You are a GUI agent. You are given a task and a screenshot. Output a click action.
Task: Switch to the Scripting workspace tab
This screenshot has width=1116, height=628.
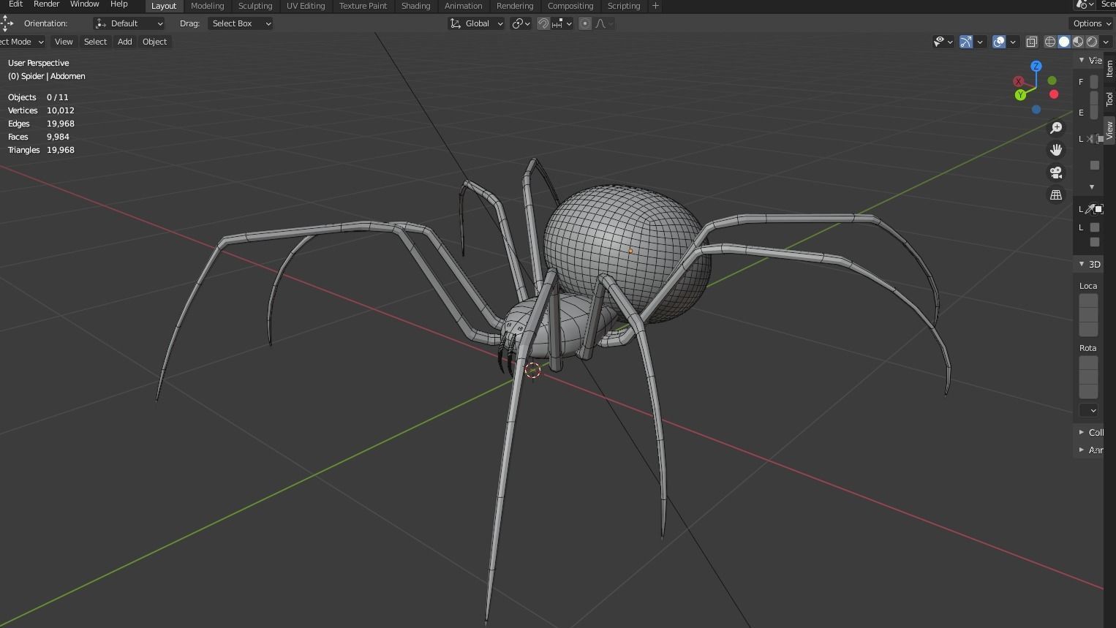pyautogui.click(x=624, y=6)
